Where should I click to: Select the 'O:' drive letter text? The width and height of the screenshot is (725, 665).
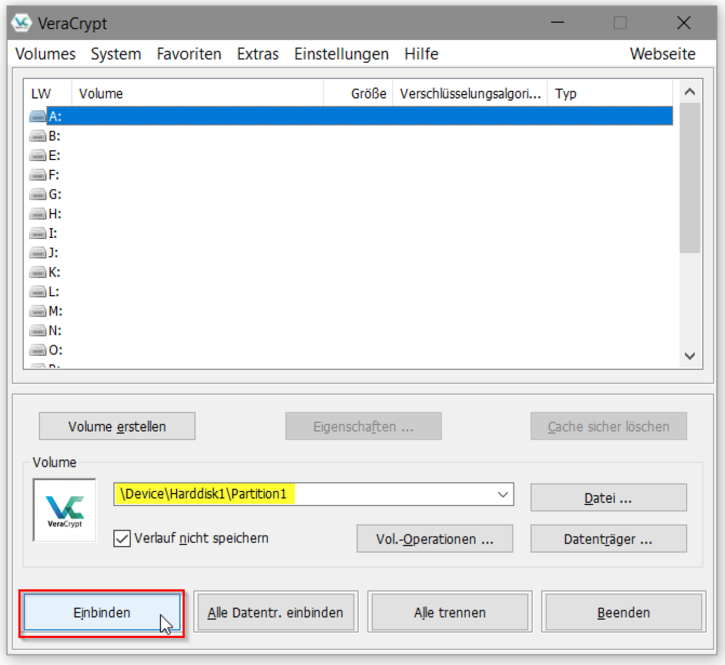pos(55,350)
